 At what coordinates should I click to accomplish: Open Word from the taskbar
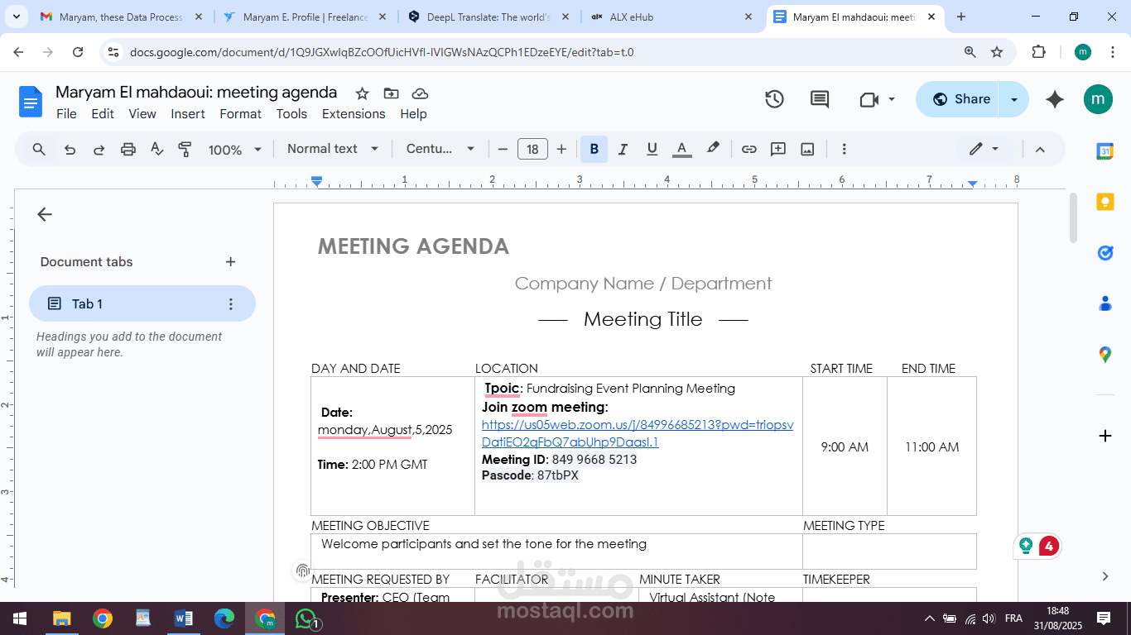(184, 618)
